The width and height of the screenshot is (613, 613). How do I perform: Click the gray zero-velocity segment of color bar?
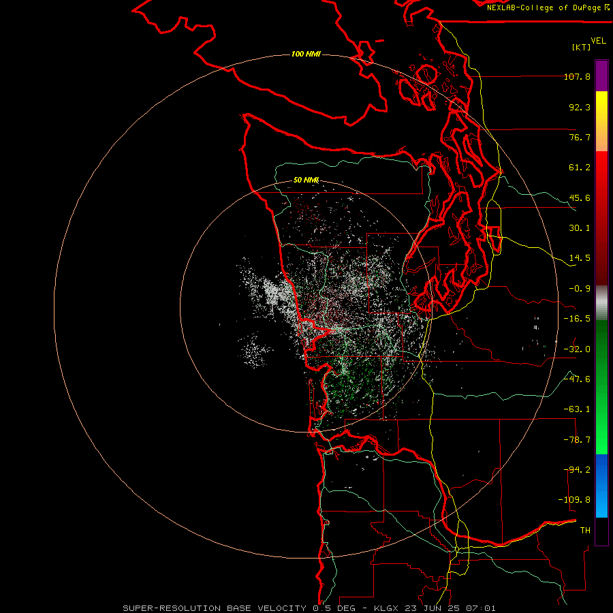pyautogui.click(x=601, y=303)
